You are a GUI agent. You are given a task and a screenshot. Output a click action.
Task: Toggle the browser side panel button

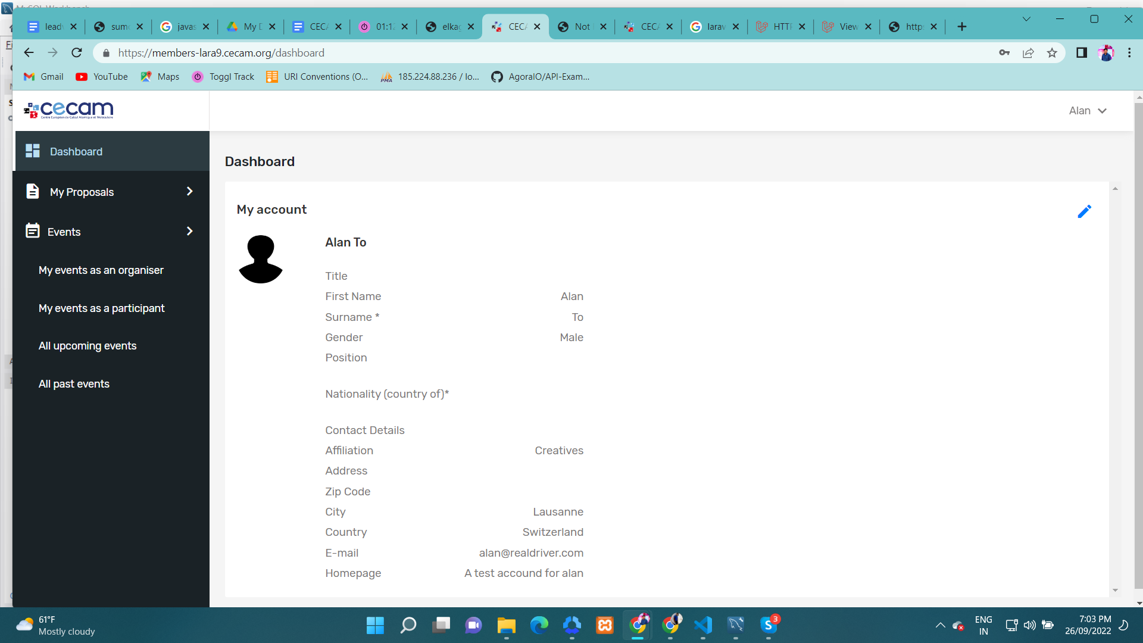[x=1082, y=53]
